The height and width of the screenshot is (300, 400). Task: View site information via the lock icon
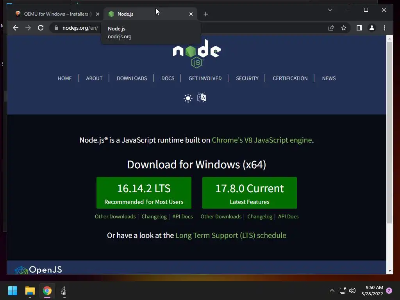(56, 28)
